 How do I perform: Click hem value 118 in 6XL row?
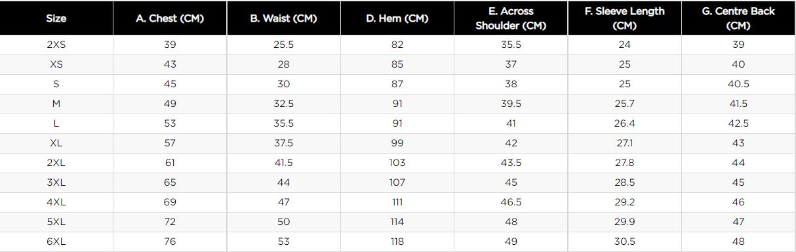pyautogui.click(x=397, y=241)
